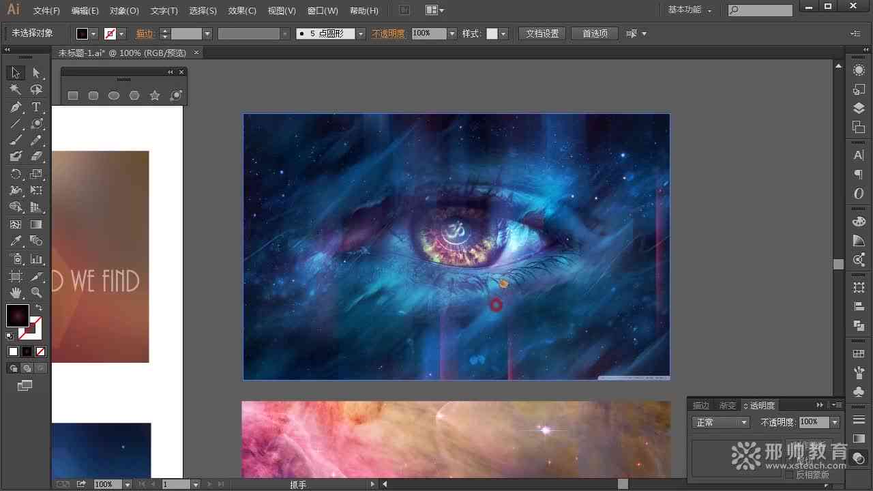Enable Draw Behind mode
873x491 pixels.
[27, 368]
